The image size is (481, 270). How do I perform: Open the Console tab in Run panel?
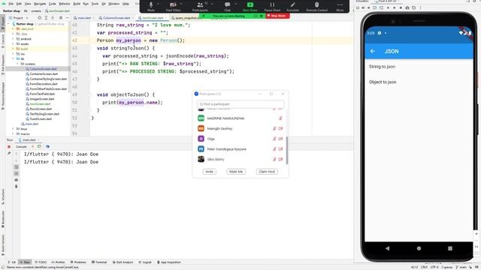coord(21,147)
